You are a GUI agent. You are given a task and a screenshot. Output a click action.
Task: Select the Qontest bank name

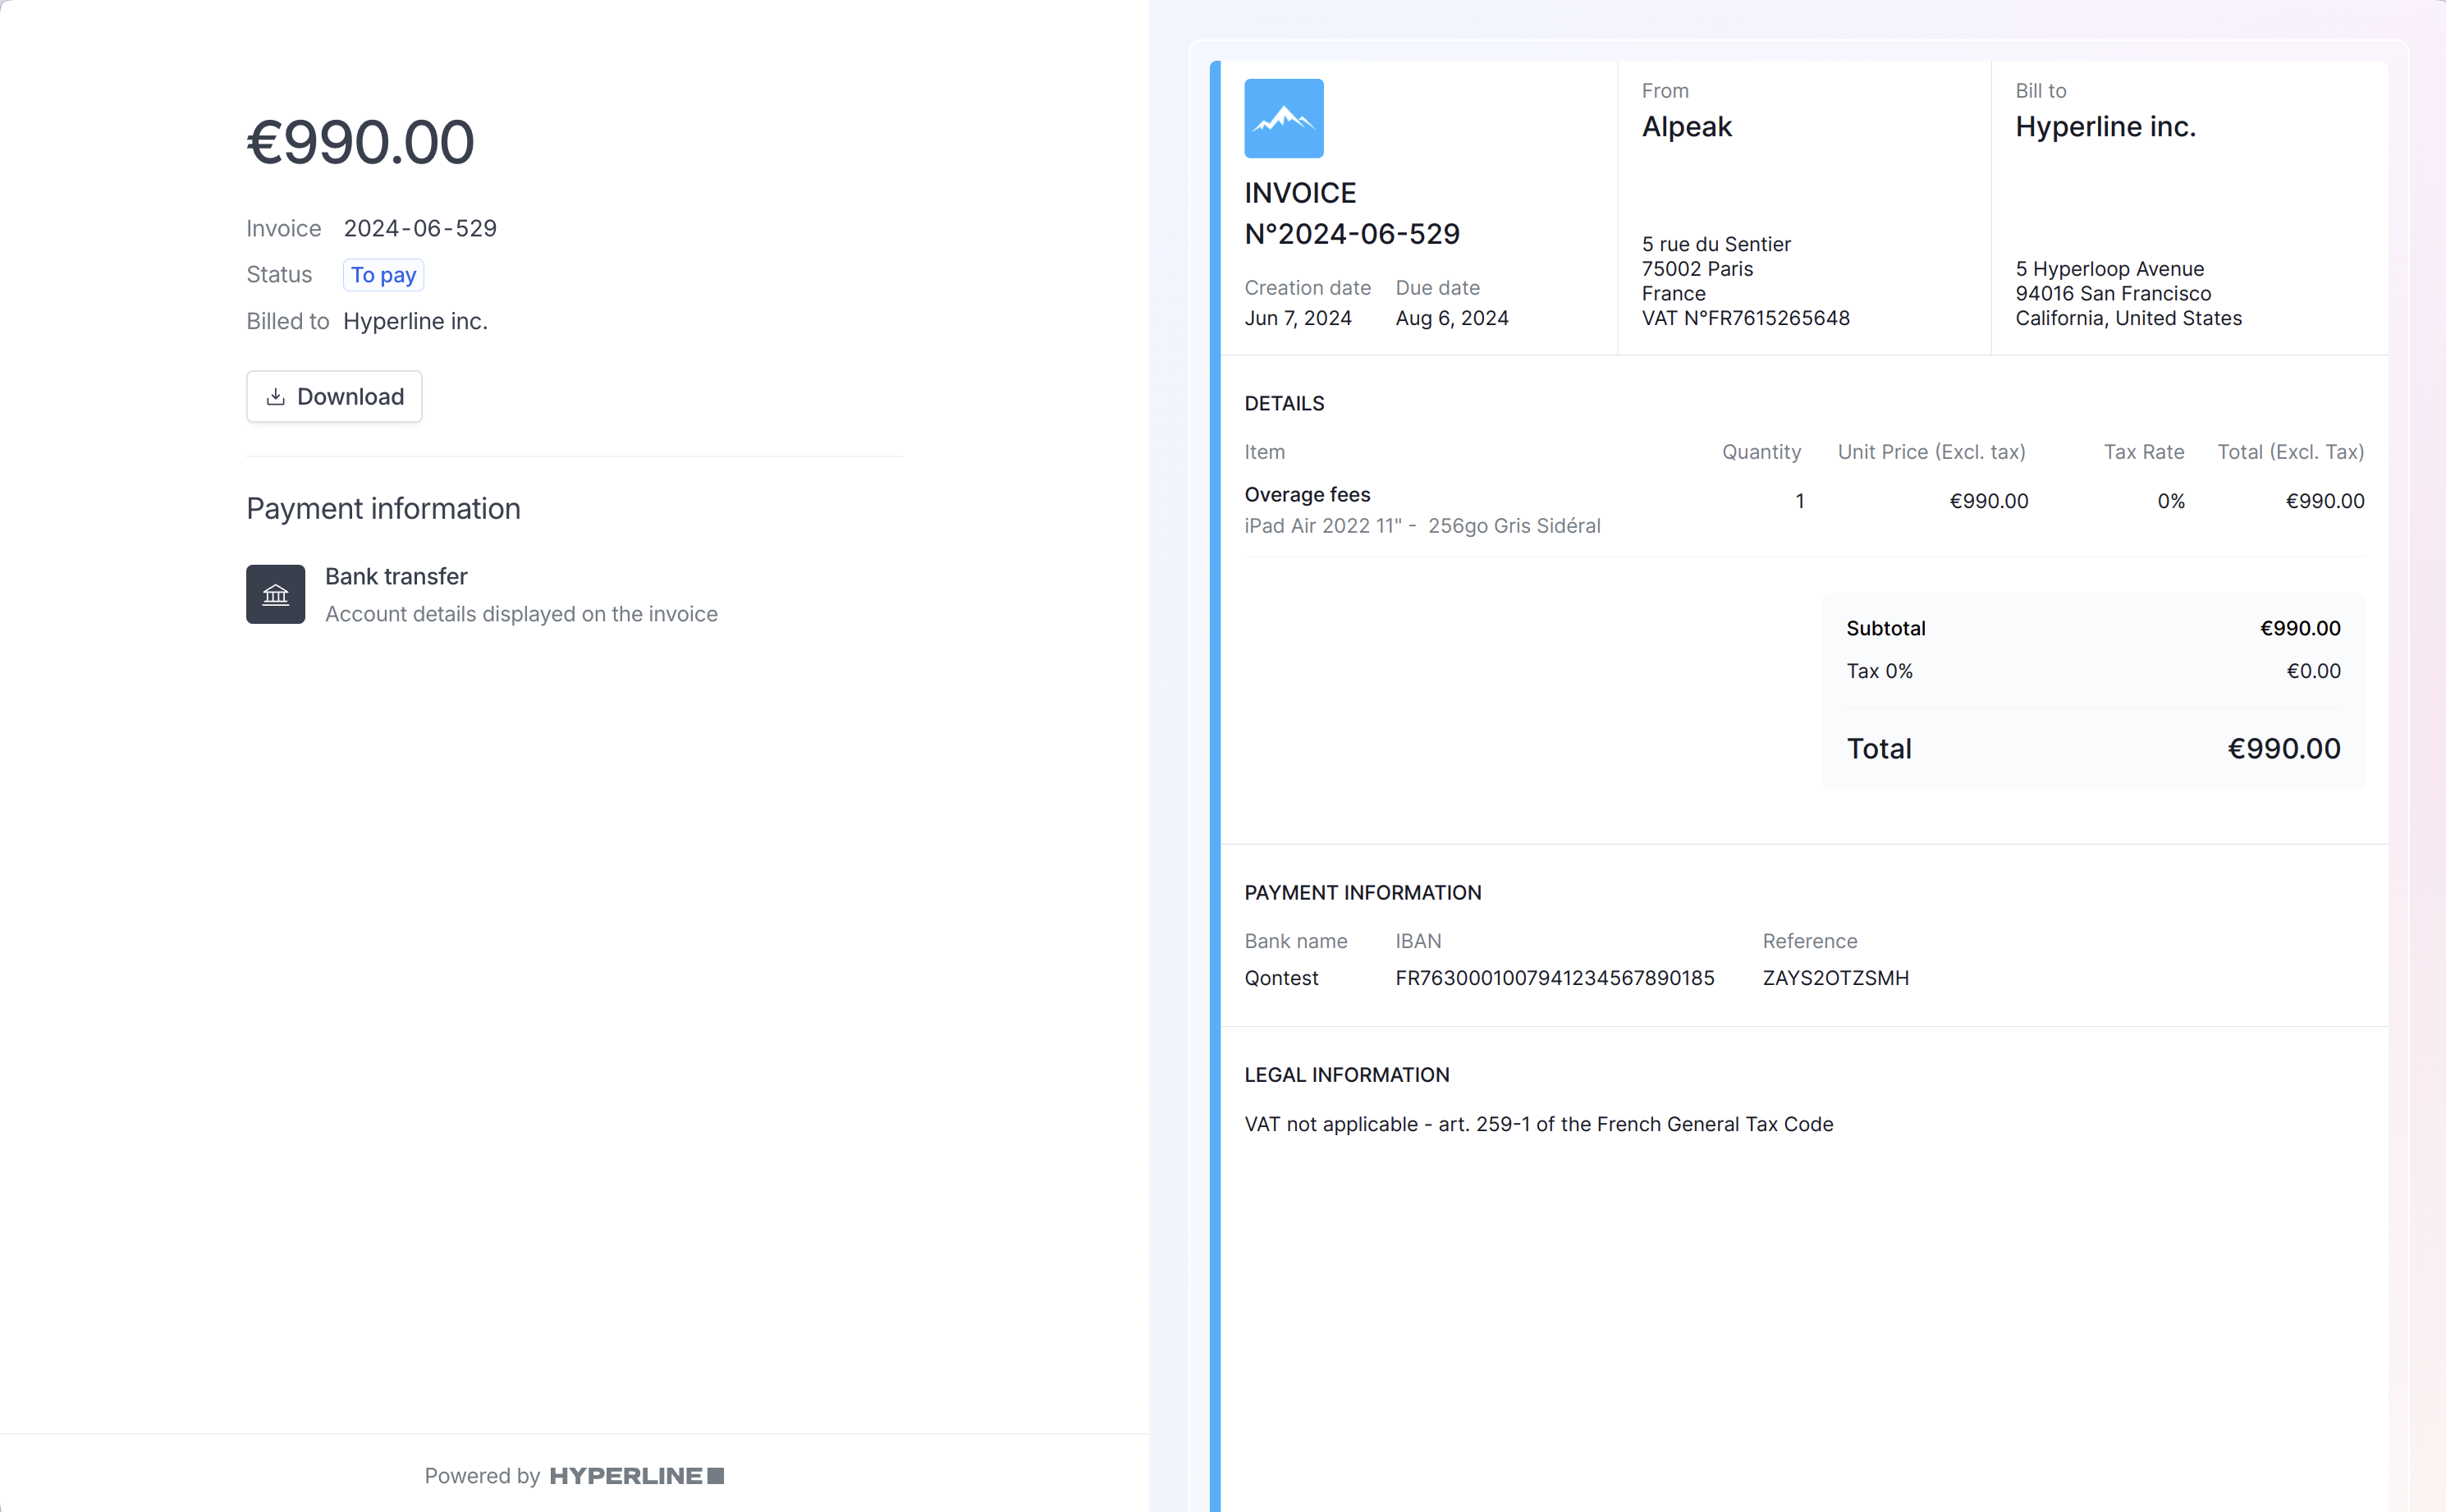[1281, 978]
